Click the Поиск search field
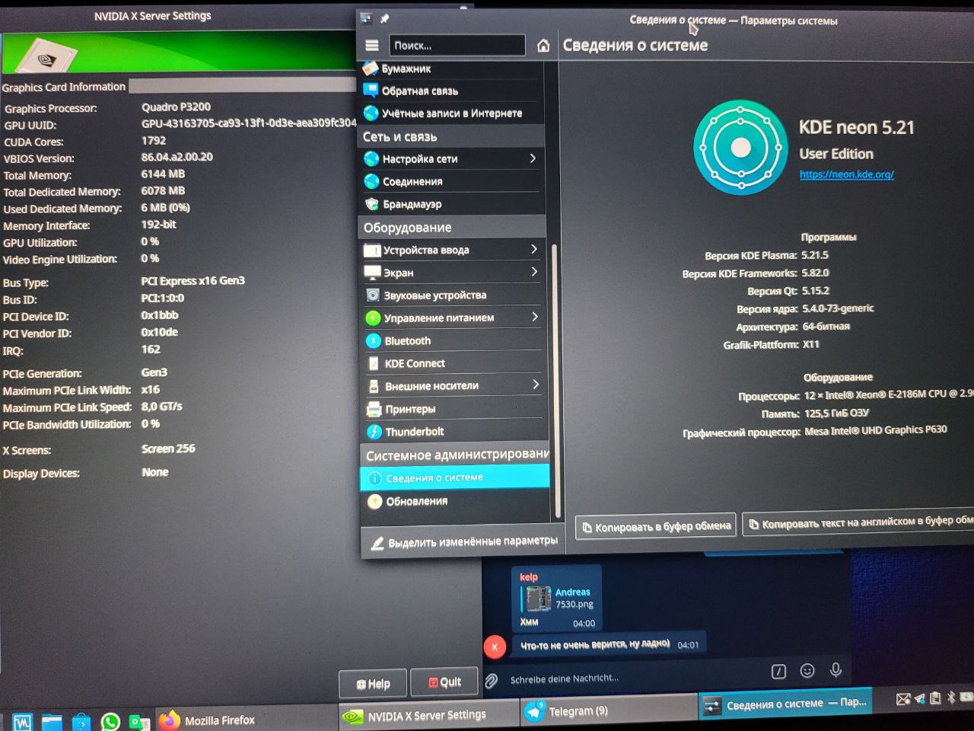 457,46
